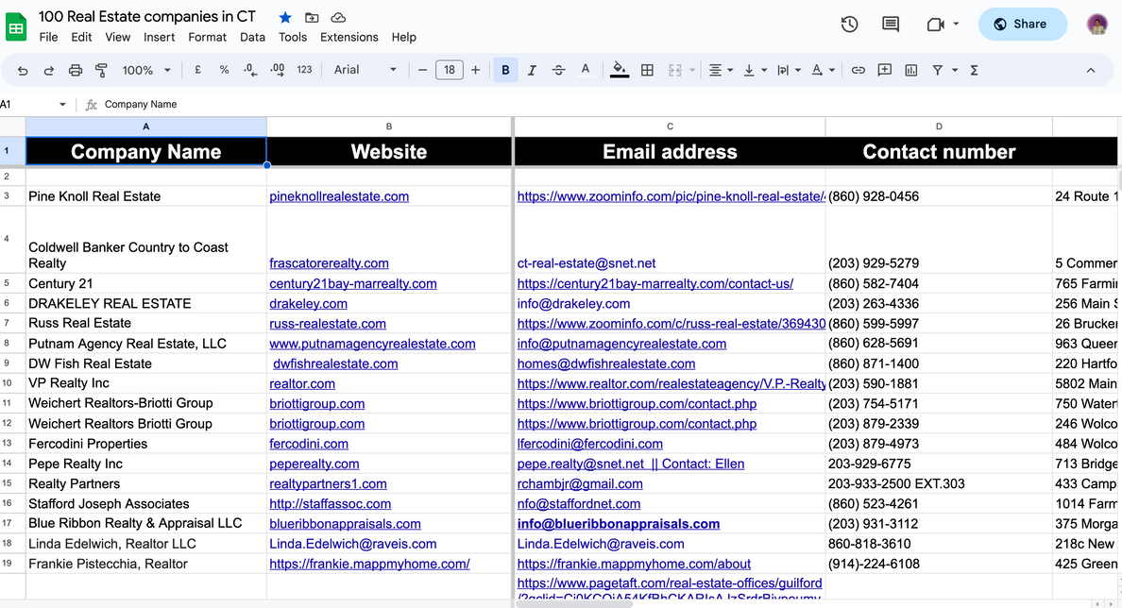Open all comments speech-bubble icon

891,25
